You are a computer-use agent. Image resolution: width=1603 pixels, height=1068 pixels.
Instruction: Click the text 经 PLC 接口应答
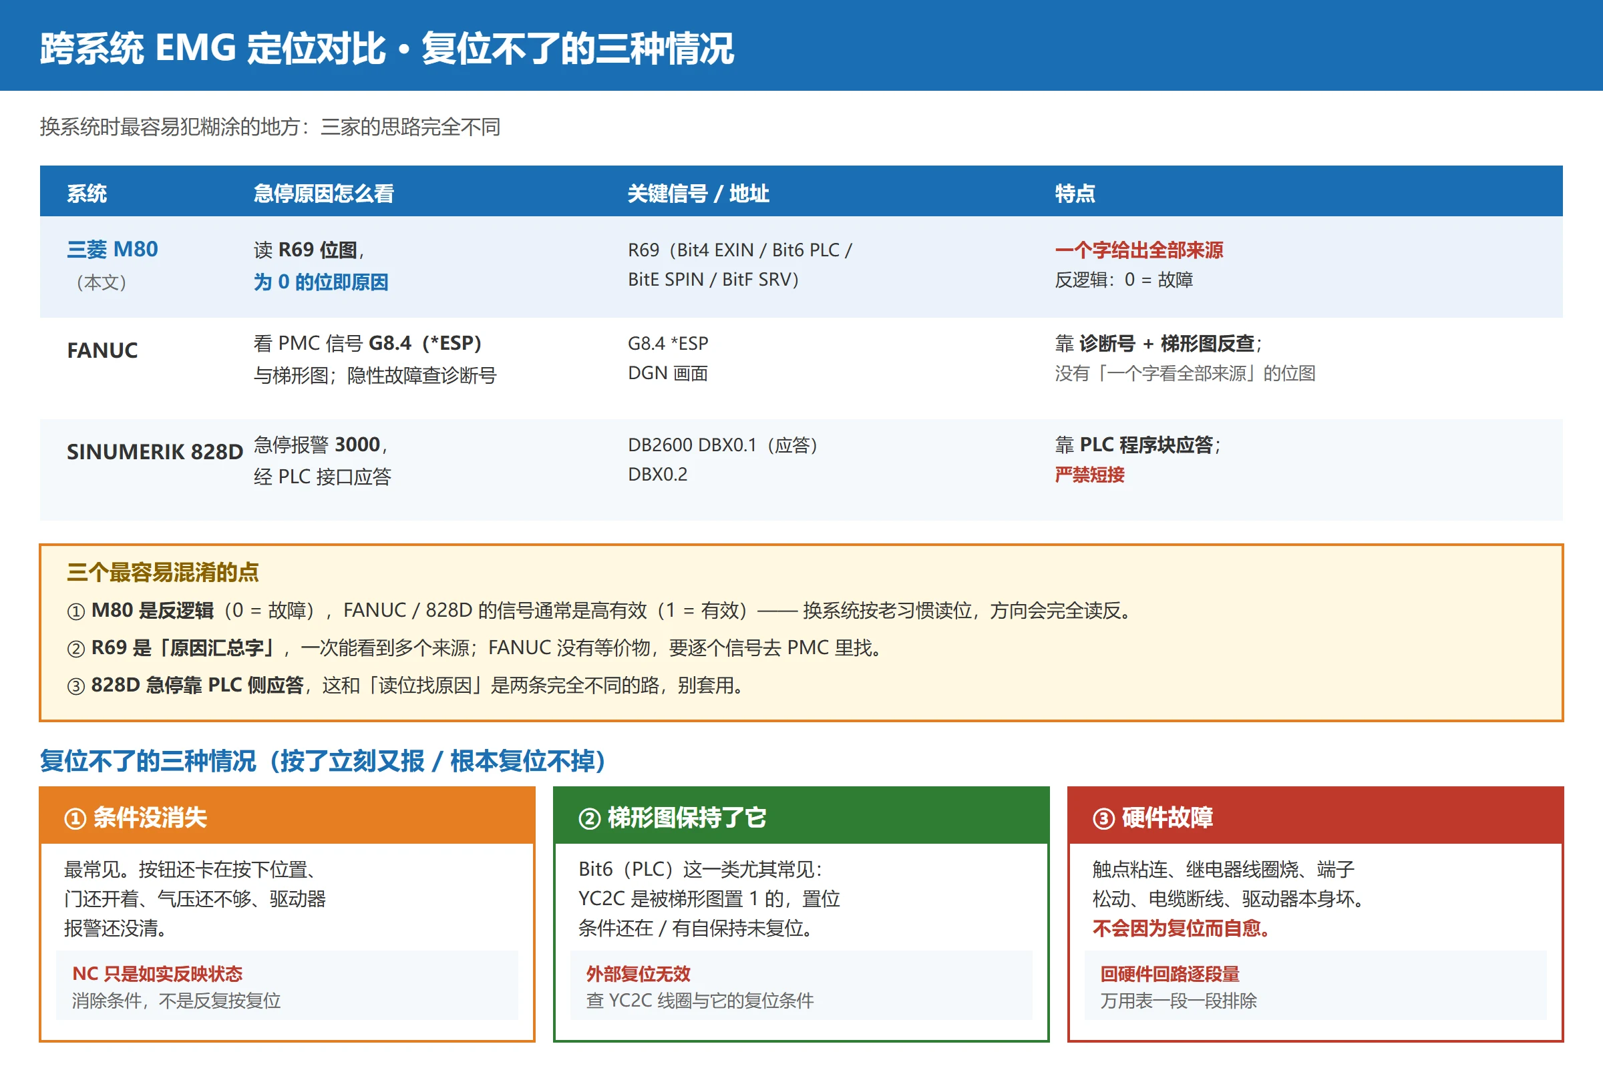[323, 477]
